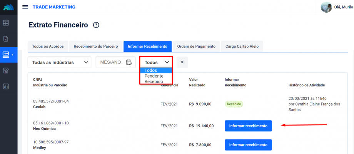The width and height of the screenshot is (354, 154).
Task: Open Carga Cartão Alelo tab
Action: point(242,46)
